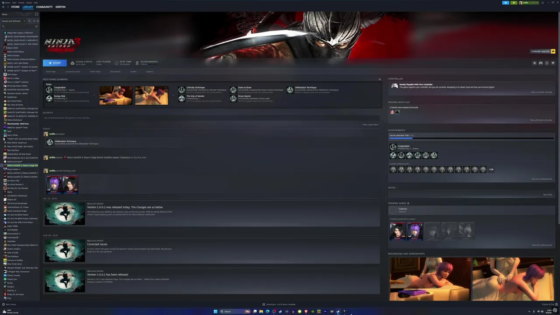Open the Discussions link
Viewport: 560px width, 315px height.
click(115, 71)
